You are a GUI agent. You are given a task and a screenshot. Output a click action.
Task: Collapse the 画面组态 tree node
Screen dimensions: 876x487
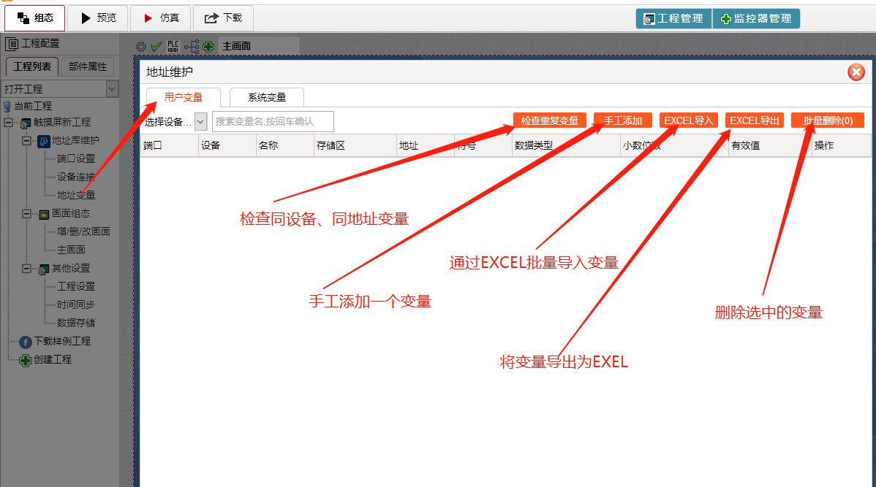coord(26,214)
